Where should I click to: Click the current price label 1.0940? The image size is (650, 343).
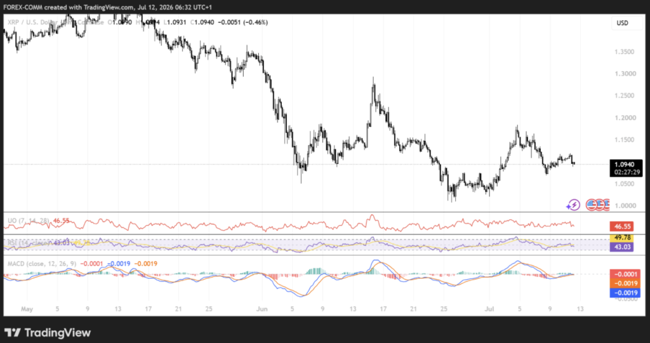click(x=626, y=165)
